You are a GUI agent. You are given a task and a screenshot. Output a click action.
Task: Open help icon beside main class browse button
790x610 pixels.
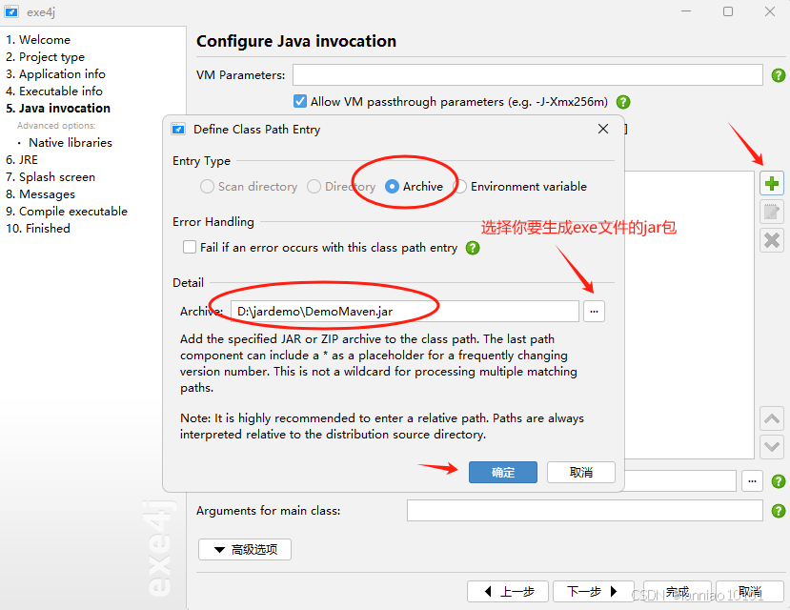tap(778, 481)
